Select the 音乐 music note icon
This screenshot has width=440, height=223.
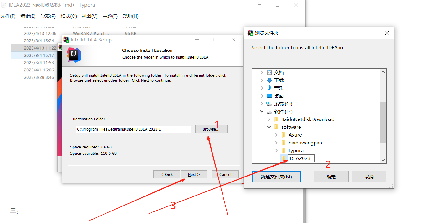[269, 88]
